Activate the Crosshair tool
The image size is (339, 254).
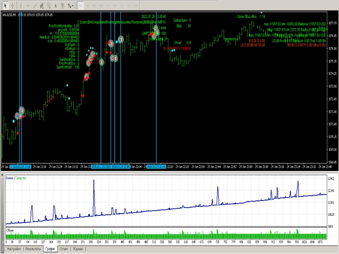13,6
